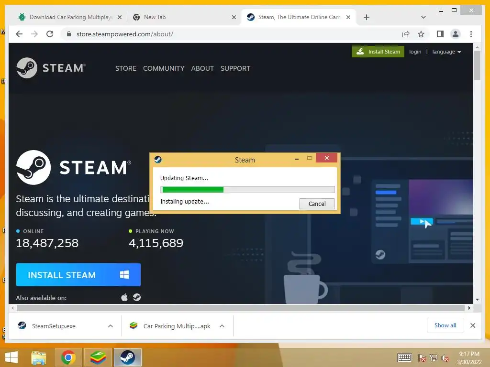The height and width of the screenshot is (367, 490).
Task: Expand Car Parking apk download options chevron
Action: click(x=222, y=326)
